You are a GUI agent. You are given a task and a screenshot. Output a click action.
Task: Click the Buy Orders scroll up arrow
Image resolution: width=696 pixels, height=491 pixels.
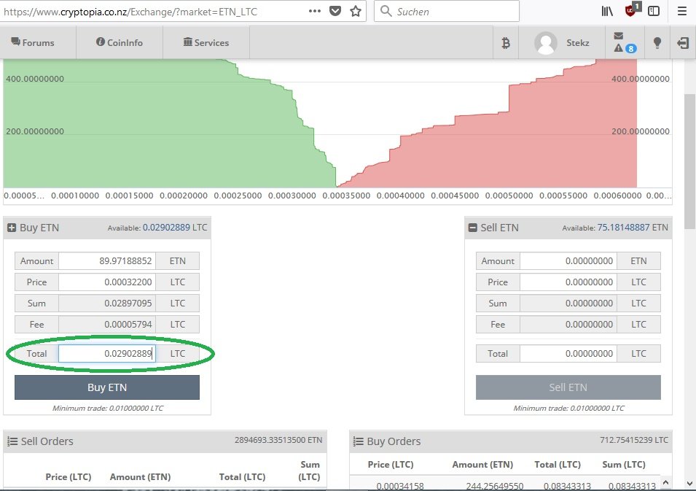click(x=665, y=482)
